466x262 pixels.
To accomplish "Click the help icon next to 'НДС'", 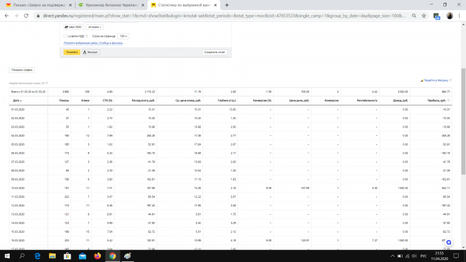I will [x=87, y=36].
